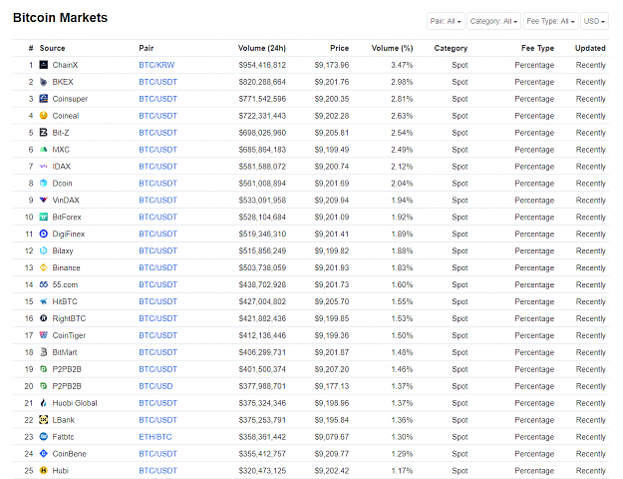The width and height of the screenshot is (623, 479).
Task: Open the Category: All filter dropdown
Action: [x=493, y=21]
